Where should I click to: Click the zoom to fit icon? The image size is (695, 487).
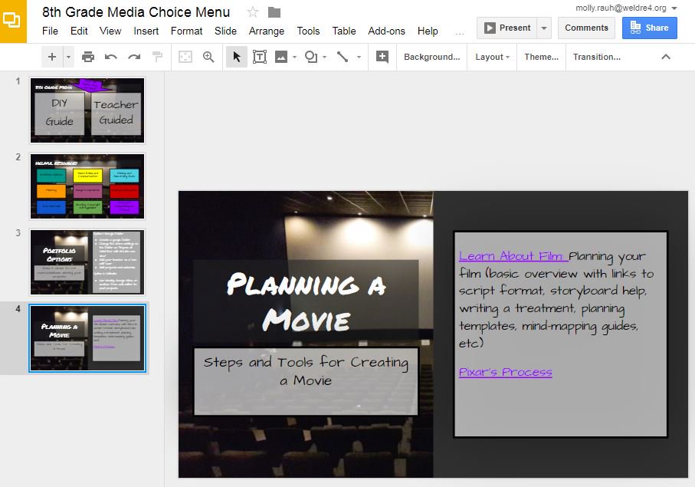pos(185,57)
